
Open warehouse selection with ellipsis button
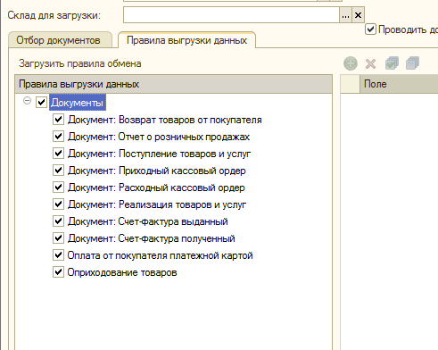coord(345,15)
